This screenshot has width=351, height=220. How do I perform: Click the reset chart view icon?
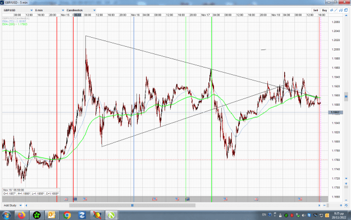[346, 205]
